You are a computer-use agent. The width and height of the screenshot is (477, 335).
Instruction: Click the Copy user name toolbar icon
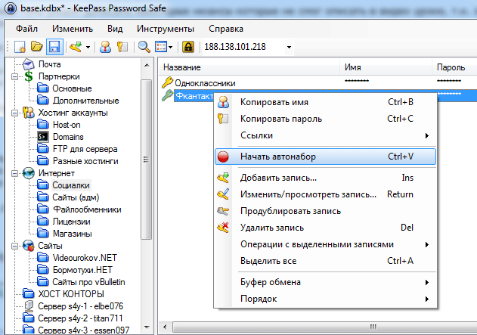pos(106,47)
